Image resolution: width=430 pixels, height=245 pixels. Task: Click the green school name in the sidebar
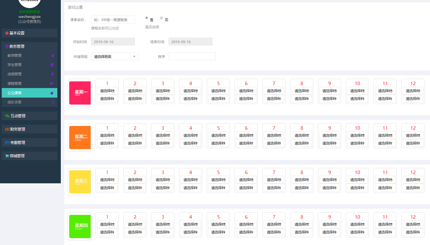[30, 12]
